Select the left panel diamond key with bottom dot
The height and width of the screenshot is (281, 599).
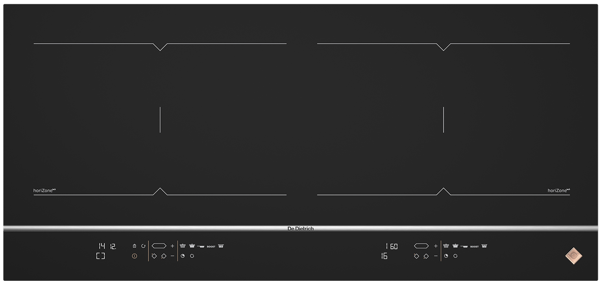(164, 256)
